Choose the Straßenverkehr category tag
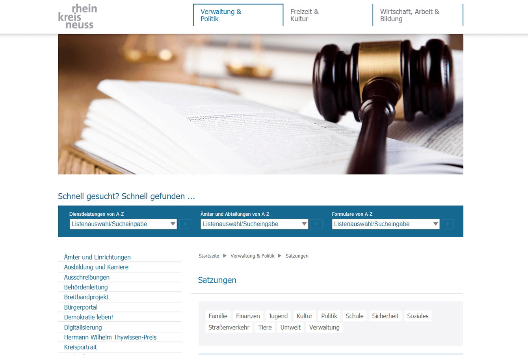This screenshot has width=528, height=355. tap(229, 327)
